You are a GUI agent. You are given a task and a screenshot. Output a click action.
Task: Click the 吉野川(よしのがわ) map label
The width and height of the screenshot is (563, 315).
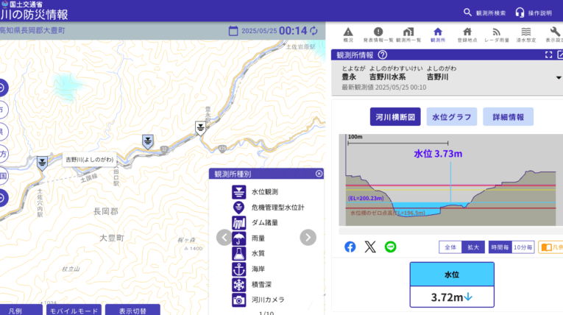point(89,160)
